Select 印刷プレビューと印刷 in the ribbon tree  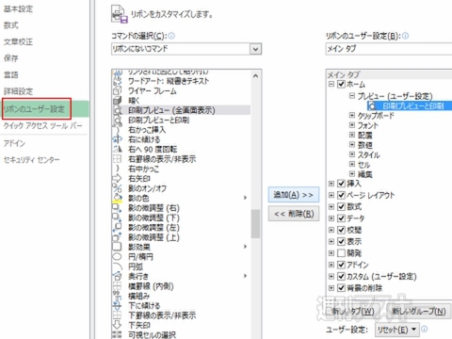(410, 105)
